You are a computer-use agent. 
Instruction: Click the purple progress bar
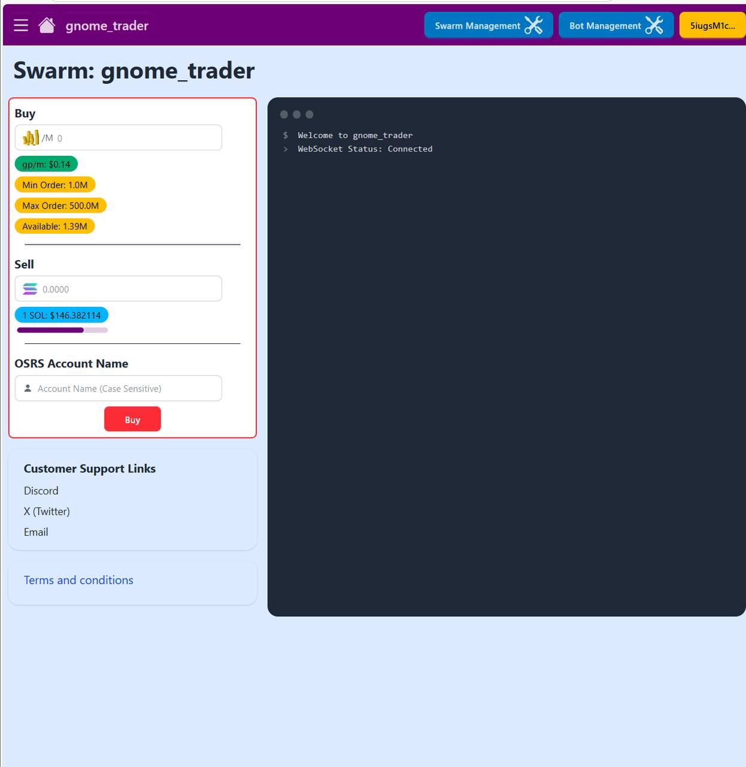[x=62, y=330]
